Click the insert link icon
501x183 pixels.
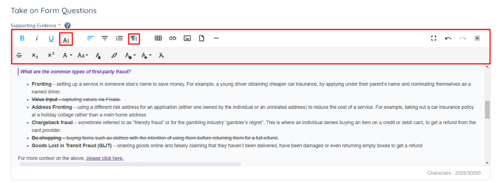(x=173, y=38)
